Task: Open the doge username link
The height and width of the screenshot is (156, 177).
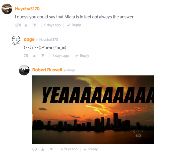Action: pyautogui.click(x=29, y=39)
